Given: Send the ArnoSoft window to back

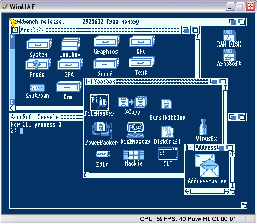Looking at the screenshot, I should (x=186, y=31).
